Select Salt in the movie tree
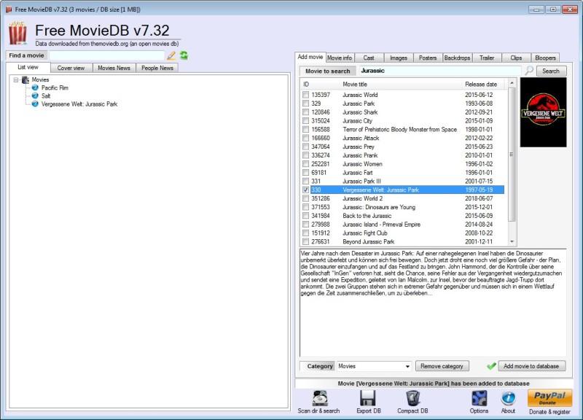The image size is (583, 420). [x=46, y=96]
